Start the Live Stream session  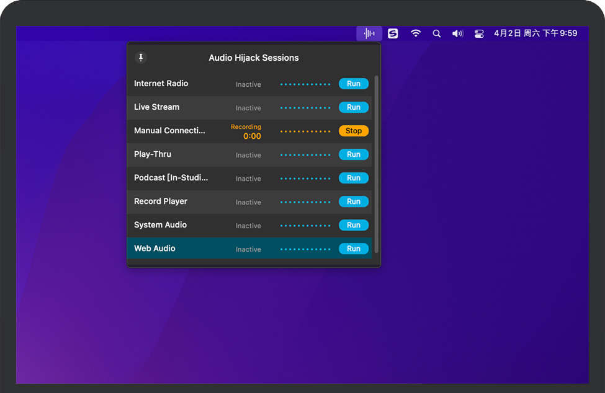tap(354, 107)
